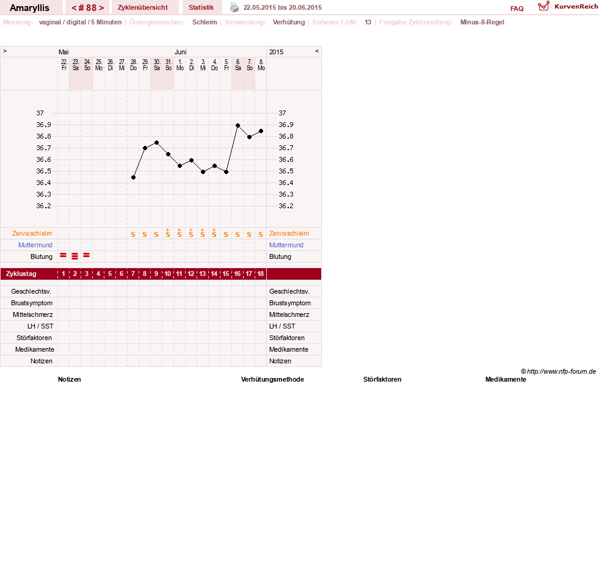Click the printer icon
Image resolution: width=599 pixels, height=574 pixels.
click(234, 7)
